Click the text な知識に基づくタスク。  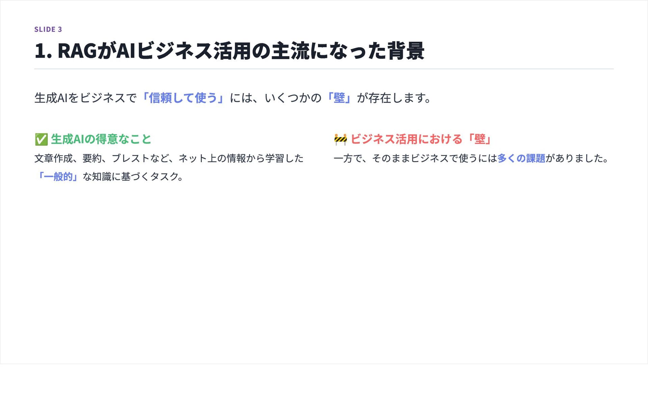pyautogui.click(x=133, y=177)
